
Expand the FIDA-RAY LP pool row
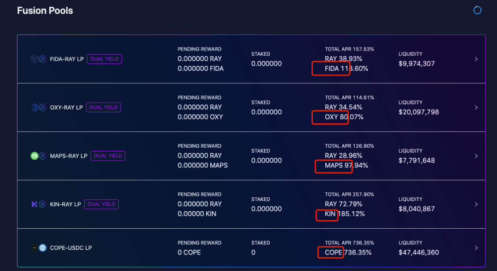476,59
